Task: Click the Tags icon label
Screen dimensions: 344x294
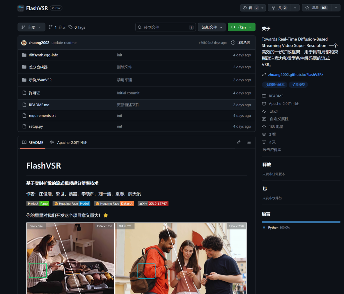Action: pos(70,27)
